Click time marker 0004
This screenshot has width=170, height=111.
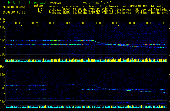67,23
